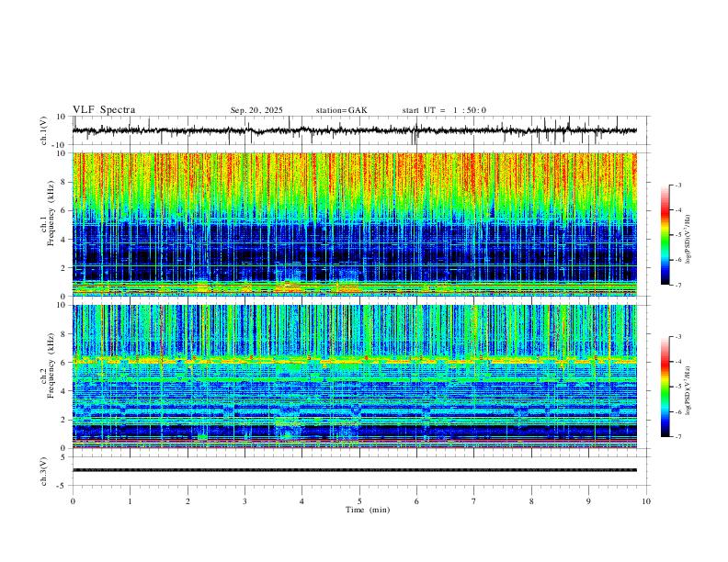Select the date text "Sep. 20, 2025"

click(256, 110)
